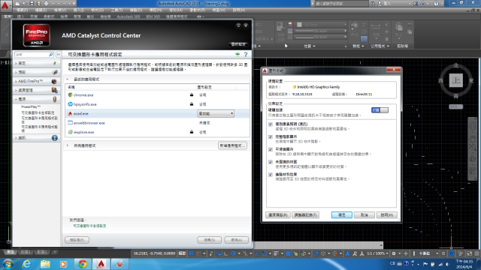Open the AutoCAD application menu logo button

(x=5, y=5)
